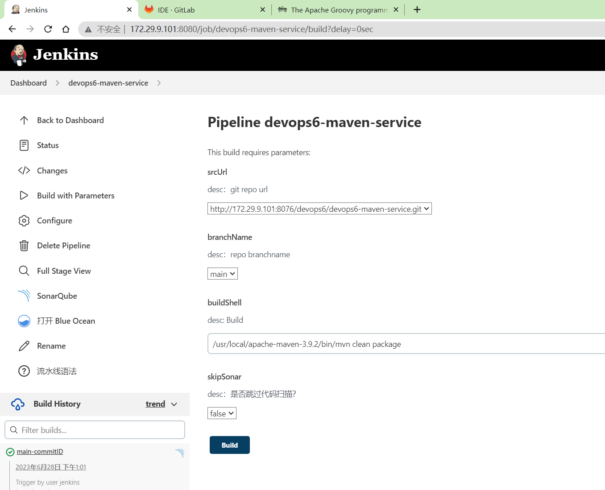Click the Delete Pipeline trash icon

point(24,246)
